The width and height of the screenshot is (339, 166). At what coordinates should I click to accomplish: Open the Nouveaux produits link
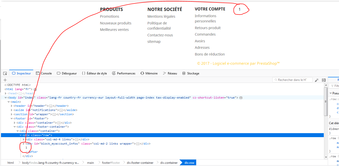(x=116, y=23)
